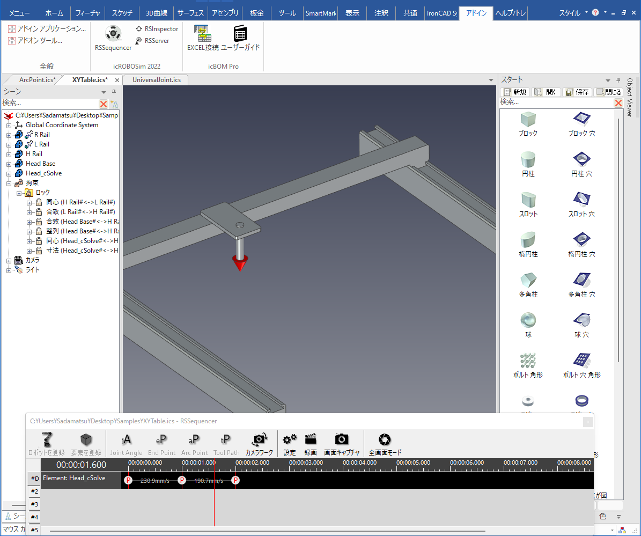The height and width of the screenshot is (536, 641).
Task: Expand the R Rail tree node
Action: click(x=9, y=135)
